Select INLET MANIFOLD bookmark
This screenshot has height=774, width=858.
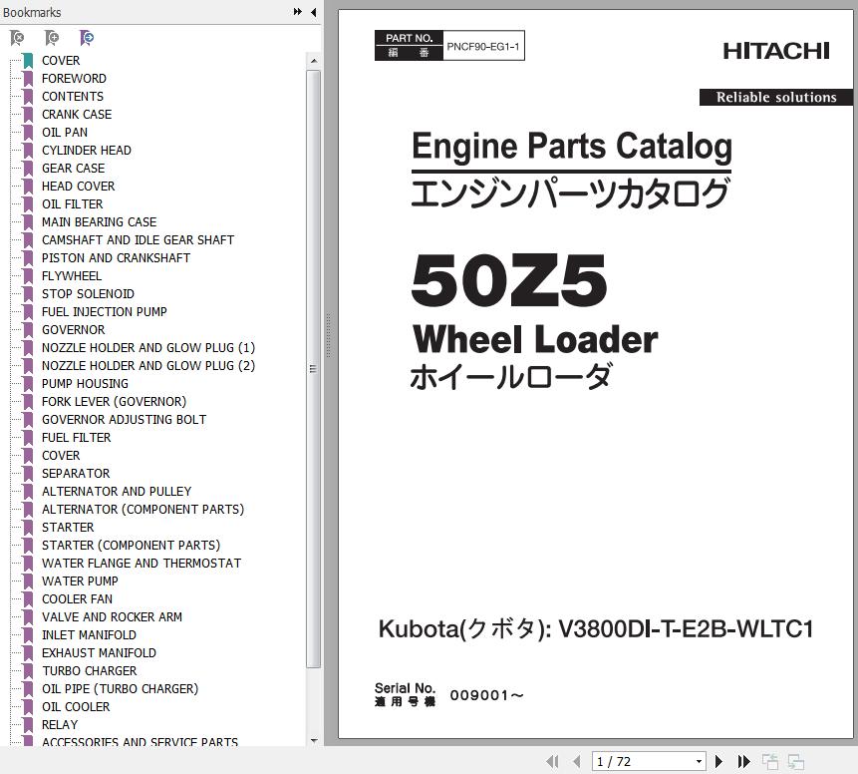[89, 635]
